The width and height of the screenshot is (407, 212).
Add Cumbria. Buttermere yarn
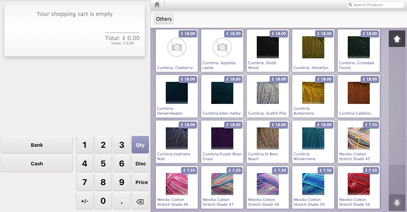coord(313,96)
